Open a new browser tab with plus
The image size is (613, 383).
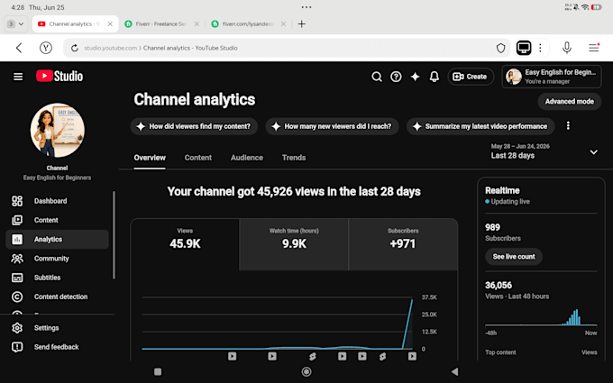301,23
